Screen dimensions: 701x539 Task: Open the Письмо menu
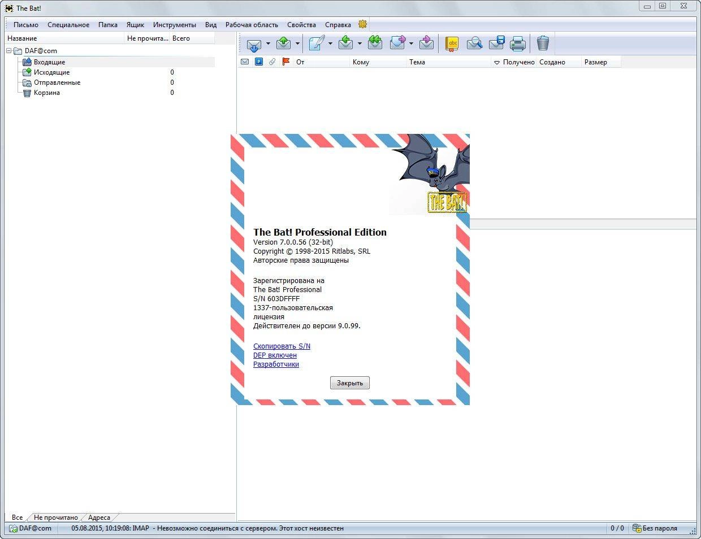(26, 25)
